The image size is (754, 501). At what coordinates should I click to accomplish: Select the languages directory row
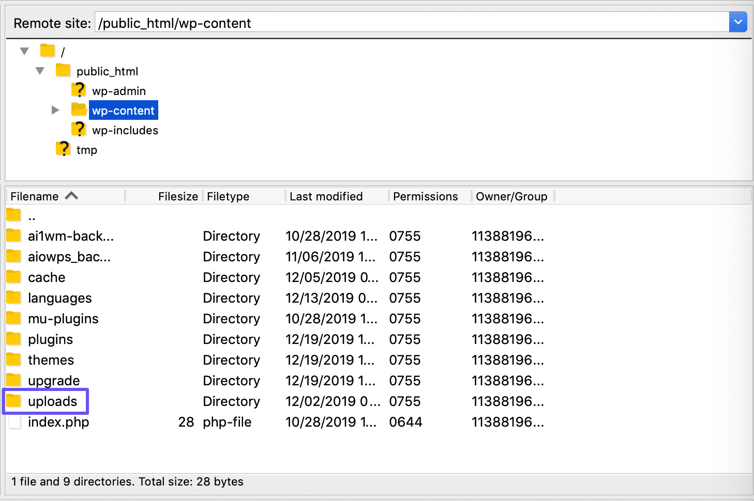click(x=60, y=298)
